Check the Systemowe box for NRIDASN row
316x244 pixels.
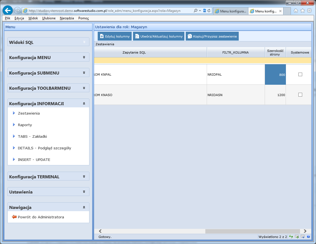point(300,95)
